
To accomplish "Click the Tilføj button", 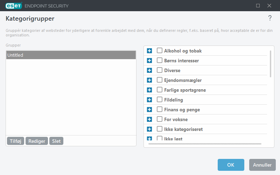I will [x=15, y=141].
